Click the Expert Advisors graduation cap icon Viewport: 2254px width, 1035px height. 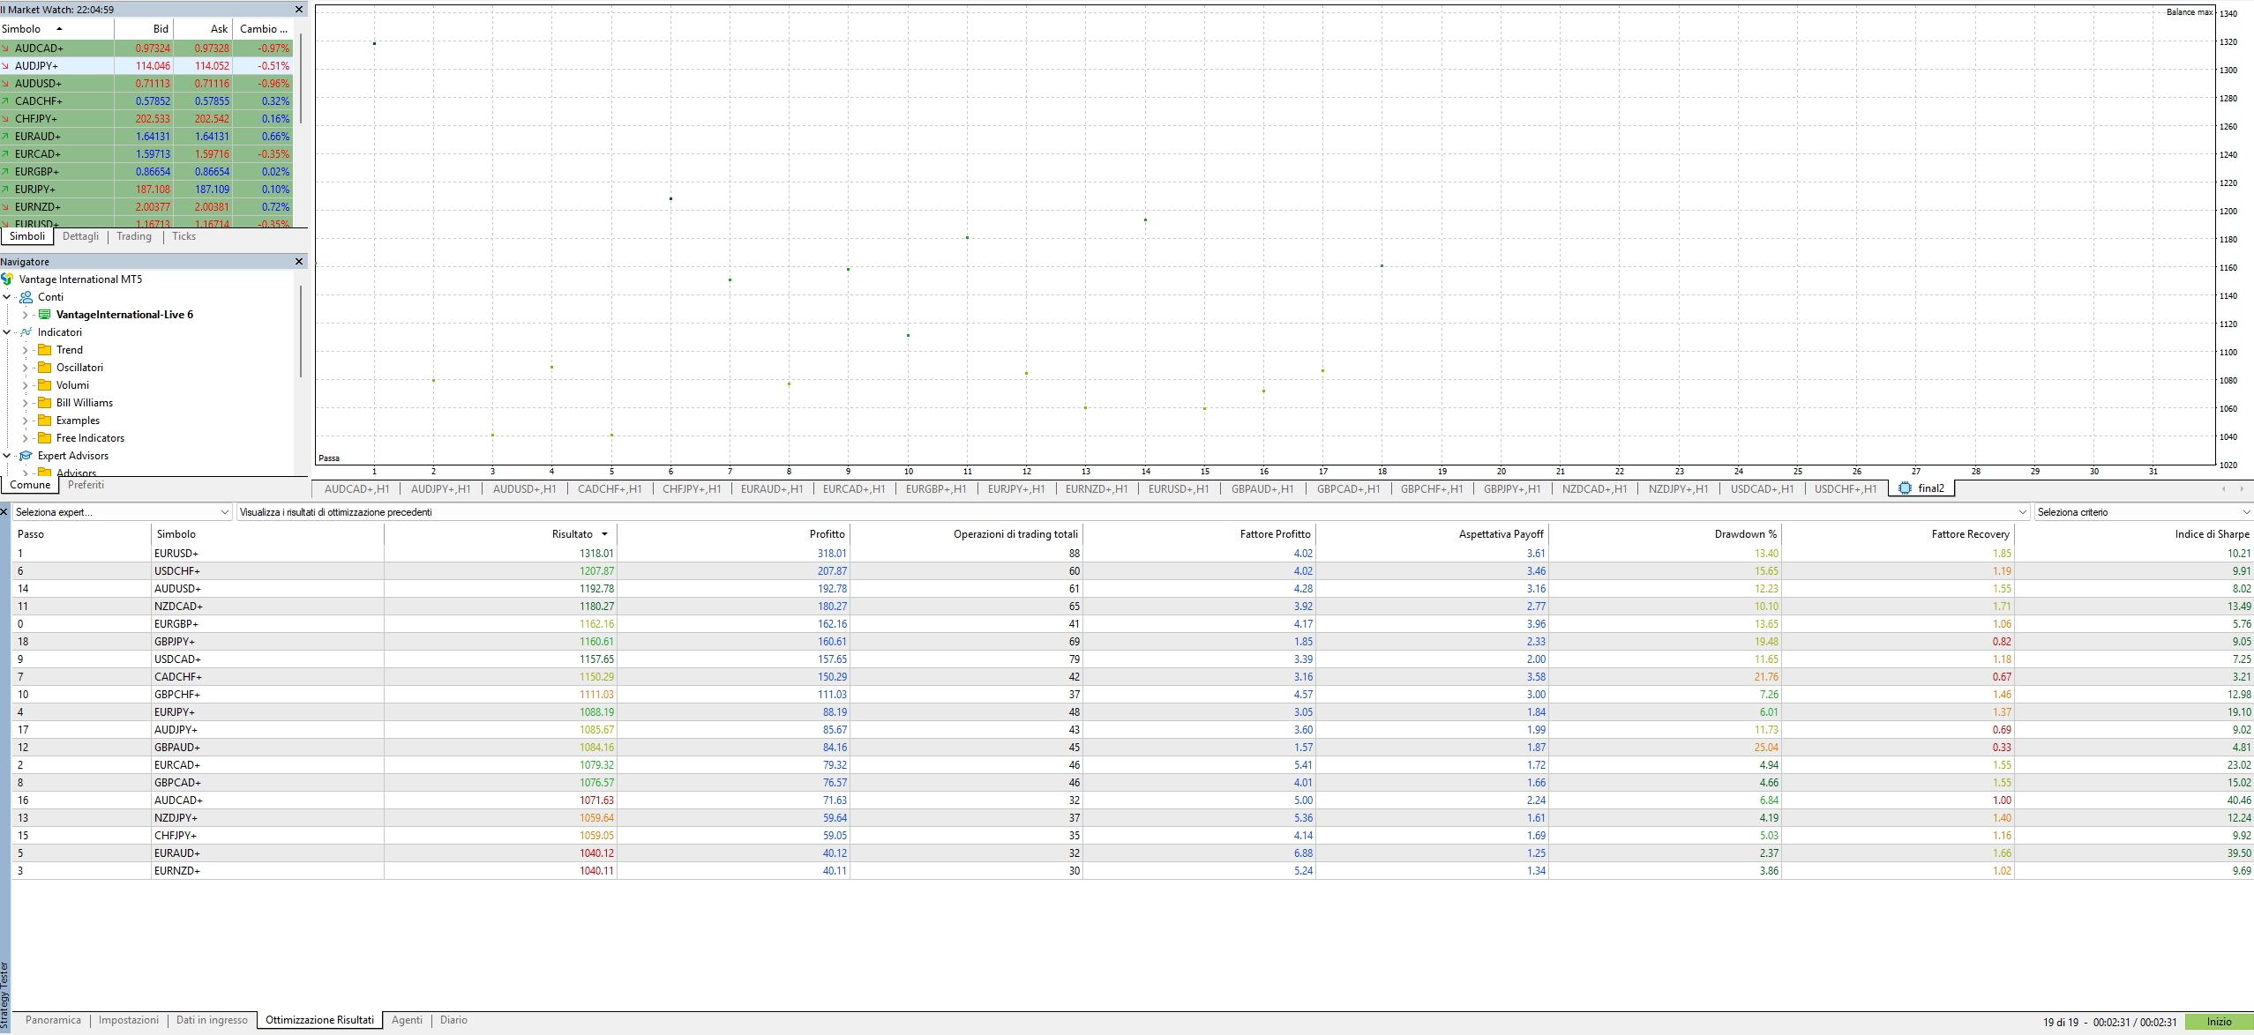[26, 456]
